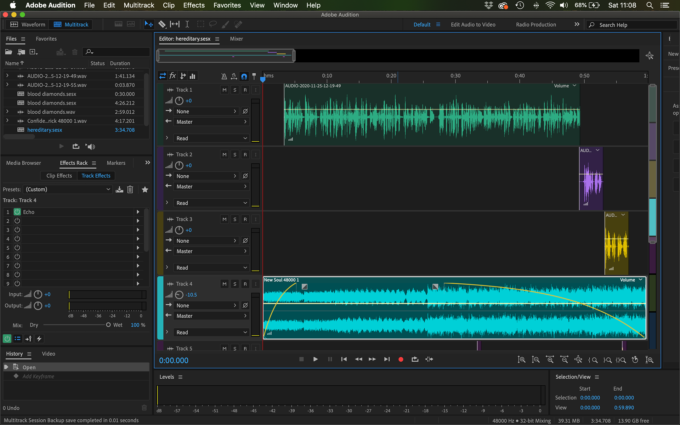Select the Clip Effects button
Screen dimensions: 680x425
tap(59, 176)
